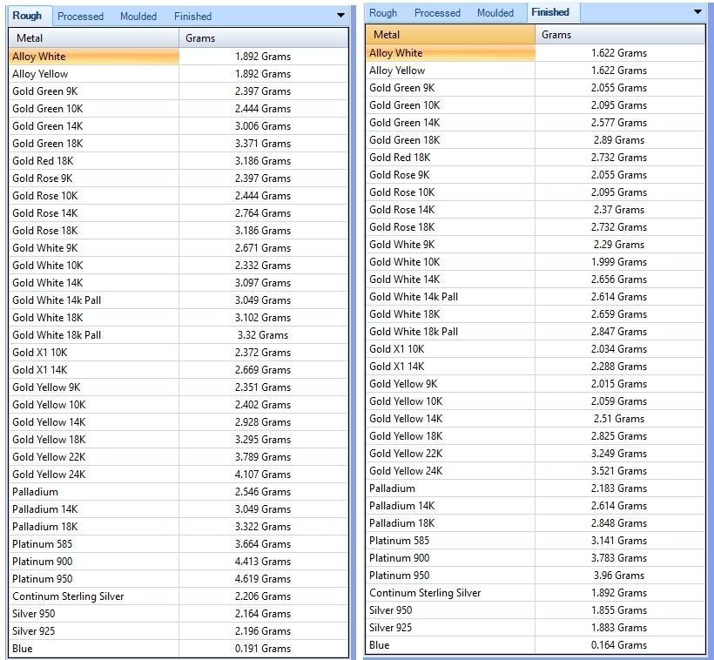Viewport: 714px width, 660px height.
Task: Click the 3.96 Grams value cell
Action: coord(620,576)
